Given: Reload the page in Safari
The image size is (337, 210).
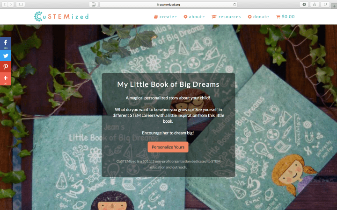Looking at the screenshot, I should coord(234,4).
